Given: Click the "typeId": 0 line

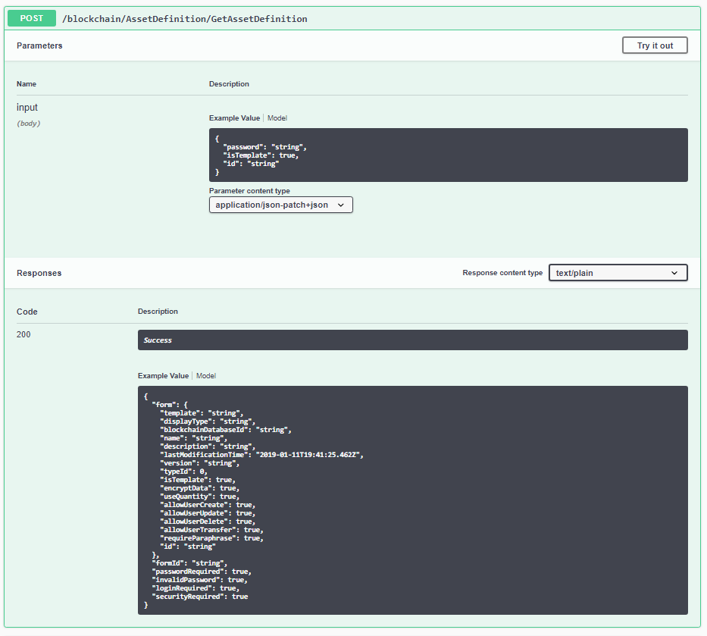Looking at the screenshot, I should (183, 472).
